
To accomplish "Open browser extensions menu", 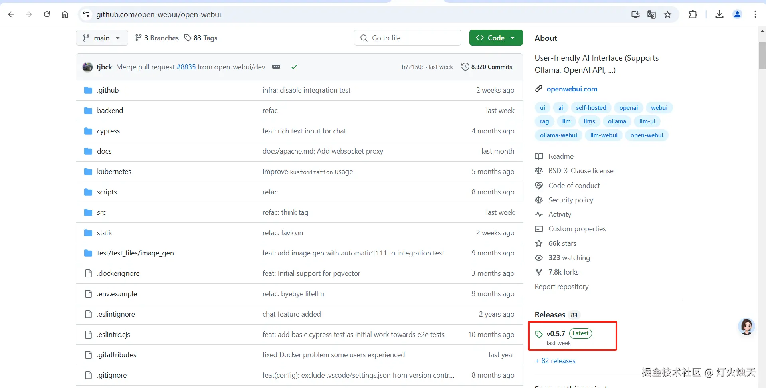I will (x=693, y=14).
